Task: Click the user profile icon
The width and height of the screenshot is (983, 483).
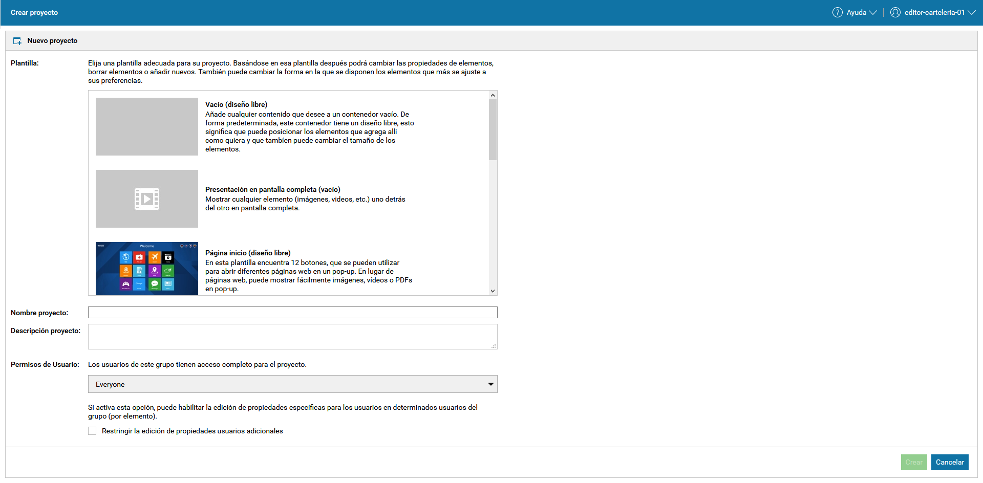Action: coord(895,12)
